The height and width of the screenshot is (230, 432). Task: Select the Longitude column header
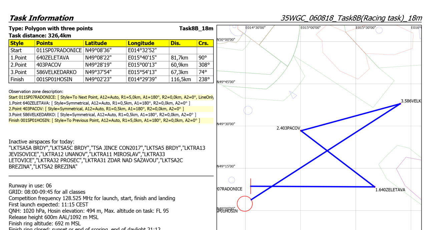(x=140, y=43)
